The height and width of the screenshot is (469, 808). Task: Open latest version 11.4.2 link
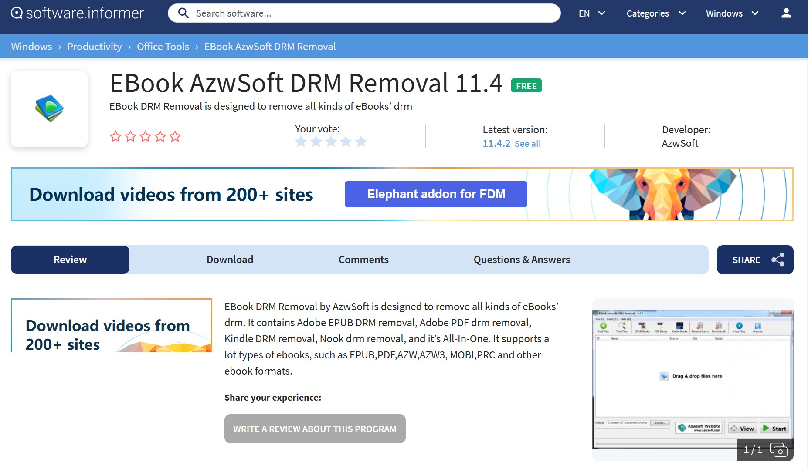tap(496, 143)
